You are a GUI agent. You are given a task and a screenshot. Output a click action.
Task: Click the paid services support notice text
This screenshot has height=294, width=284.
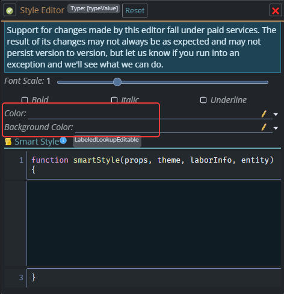pyautogui.click(x=143, y=48)
